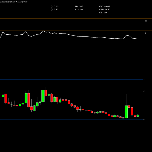Click the NASDAQ IMV chart title
Screen dimensions: 152x152
pos(14,2)
